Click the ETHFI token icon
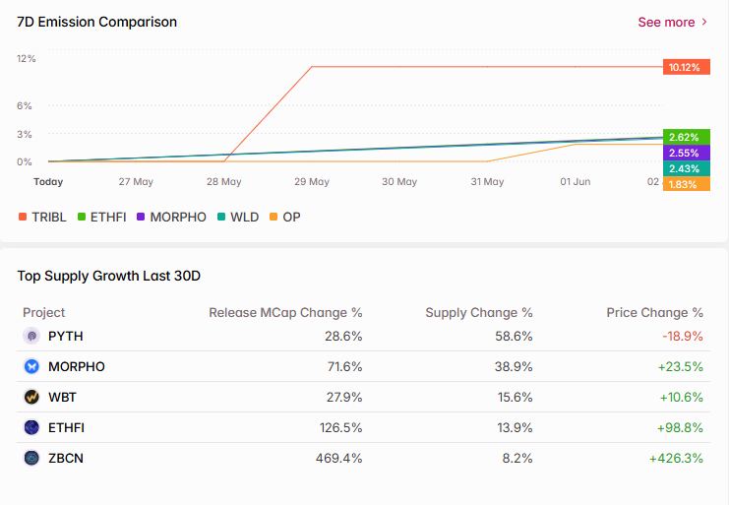 click(31, 427)
